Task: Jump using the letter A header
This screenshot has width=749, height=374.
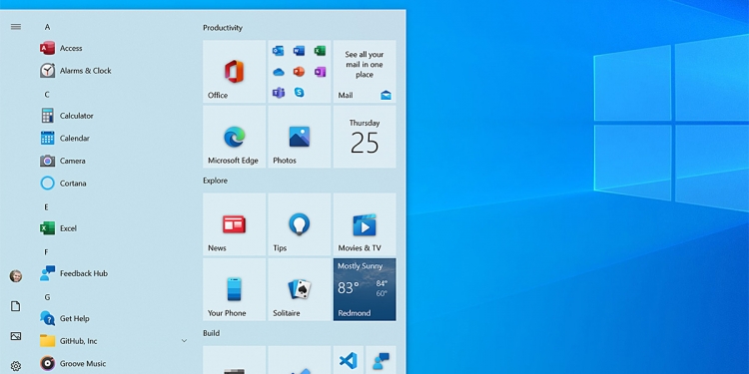Action: coord(47,27)
